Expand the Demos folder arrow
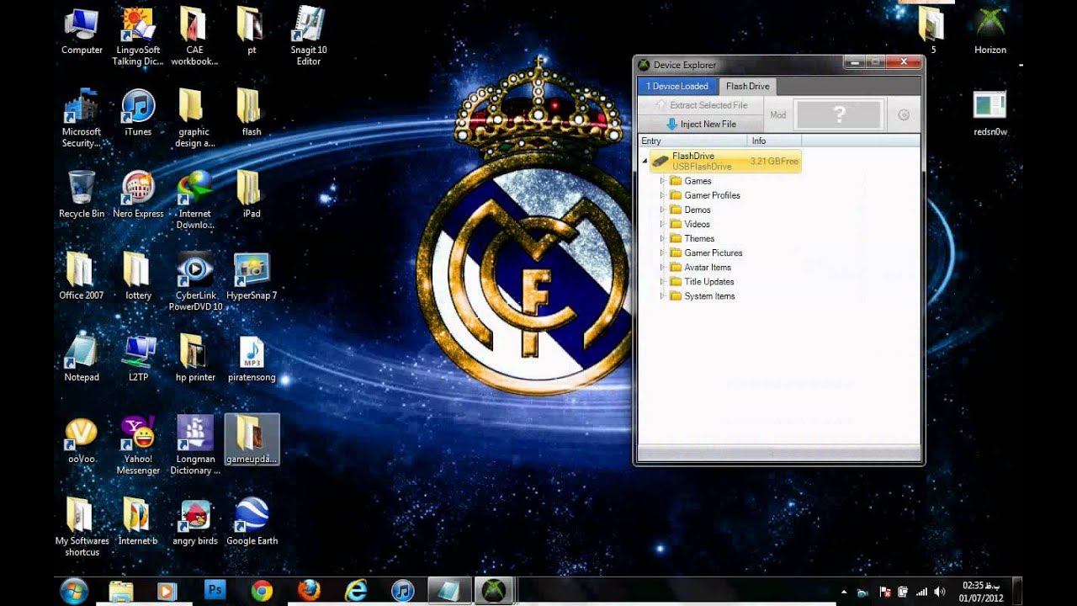 (x=662, y=210)
